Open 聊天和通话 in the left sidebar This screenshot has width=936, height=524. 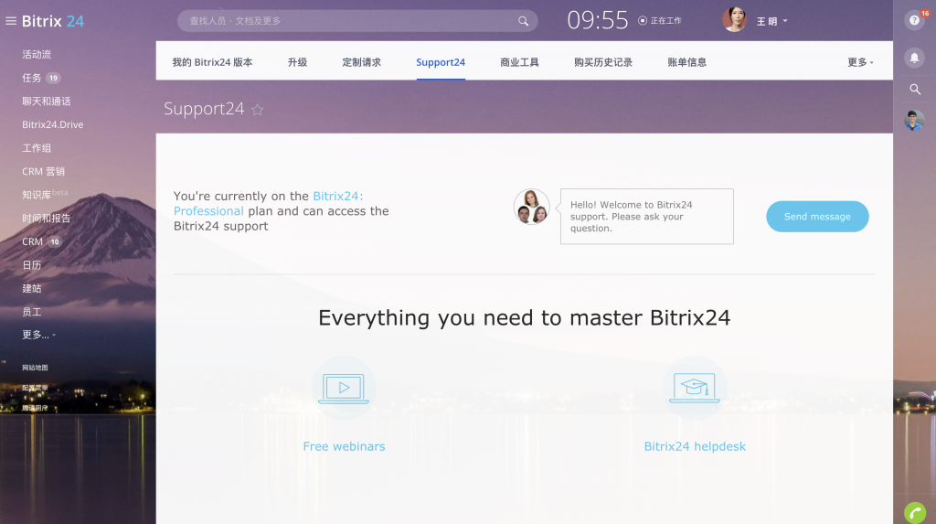point(47,101)
